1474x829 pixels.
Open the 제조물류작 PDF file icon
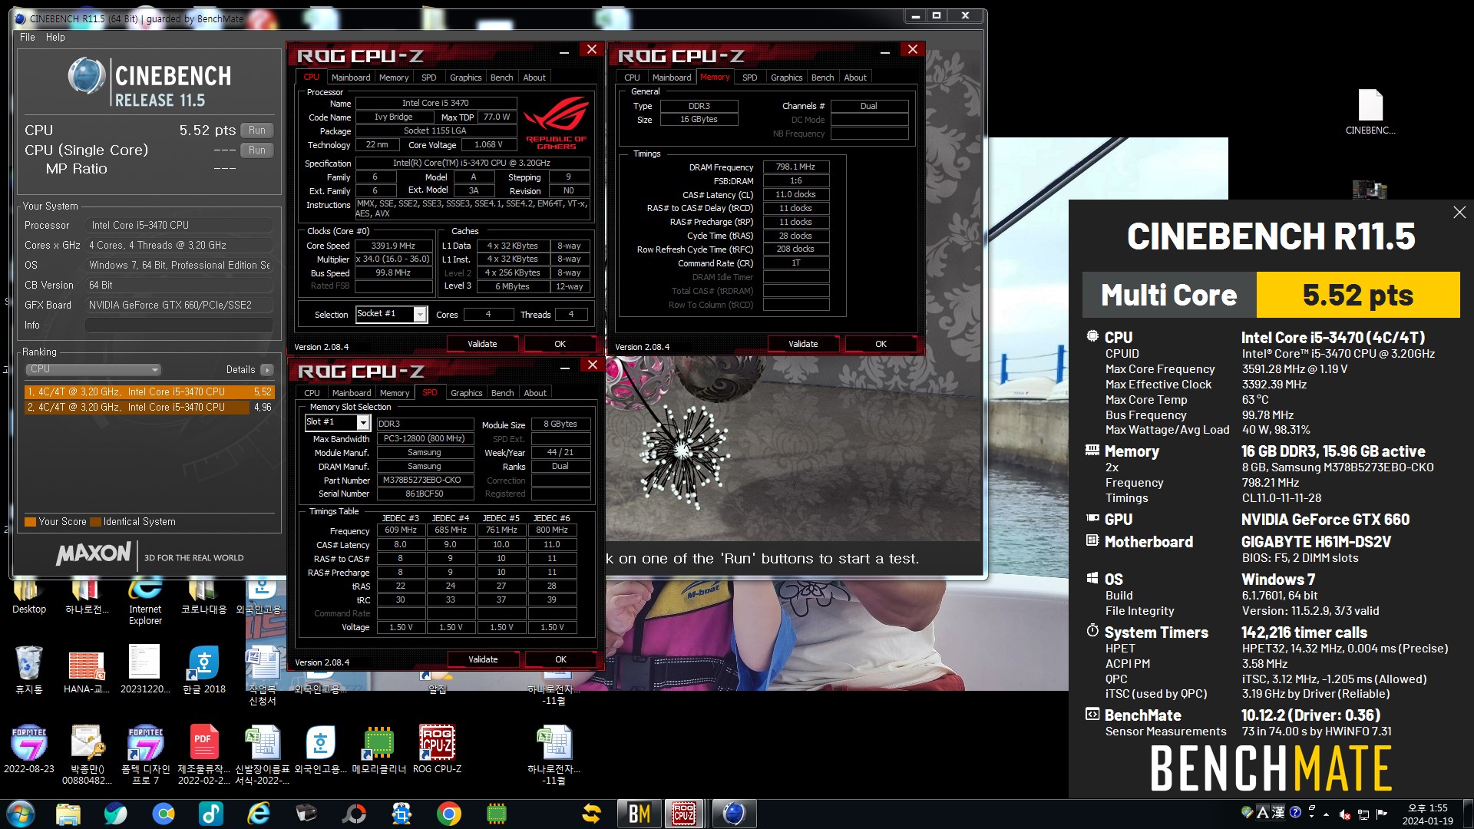203,755
